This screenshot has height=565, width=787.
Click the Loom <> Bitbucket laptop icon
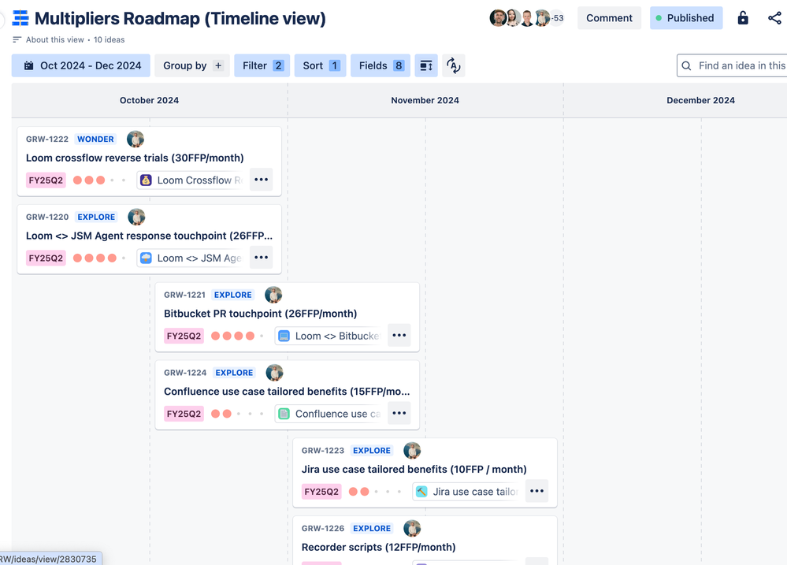coord(284,336)
